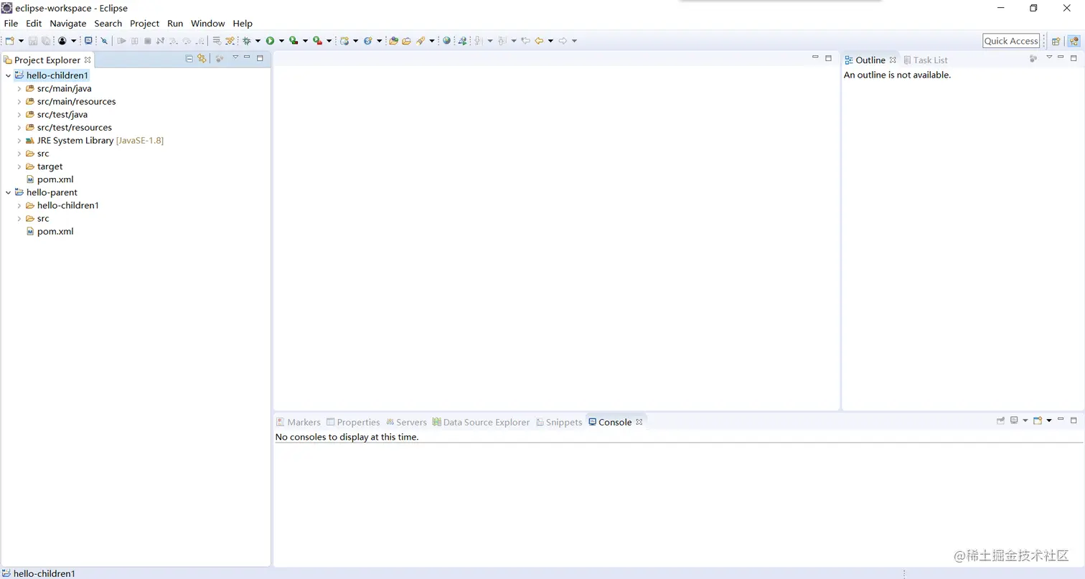Minimize the Console panel

[1061, 418]
